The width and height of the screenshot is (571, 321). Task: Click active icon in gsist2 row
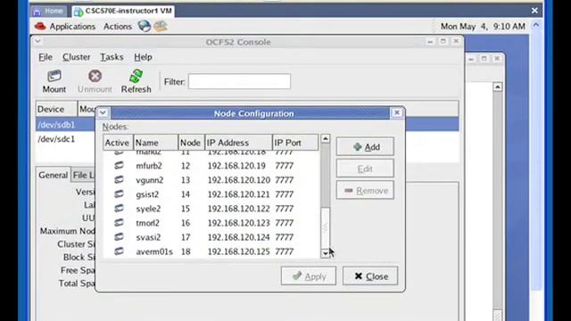(119, 194)
